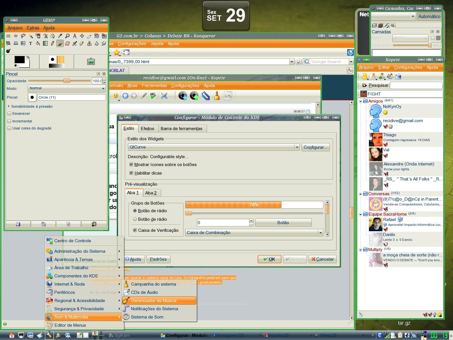Select the Clone stamp tool

click(x=89, y=43)
